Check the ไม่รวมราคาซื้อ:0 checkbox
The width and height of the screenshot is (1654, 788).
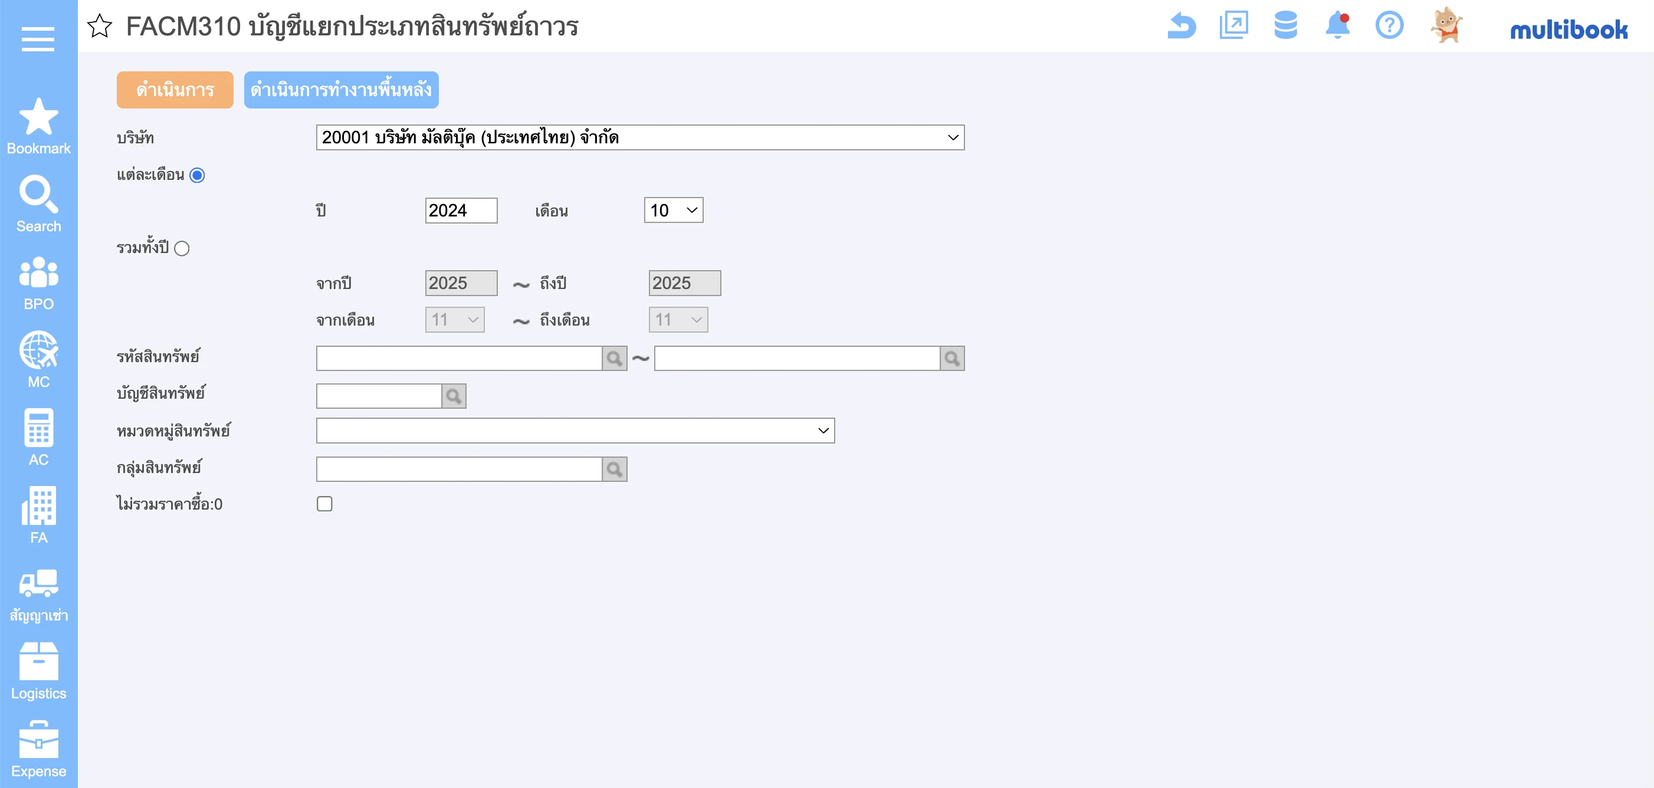(x=324, y=504)
